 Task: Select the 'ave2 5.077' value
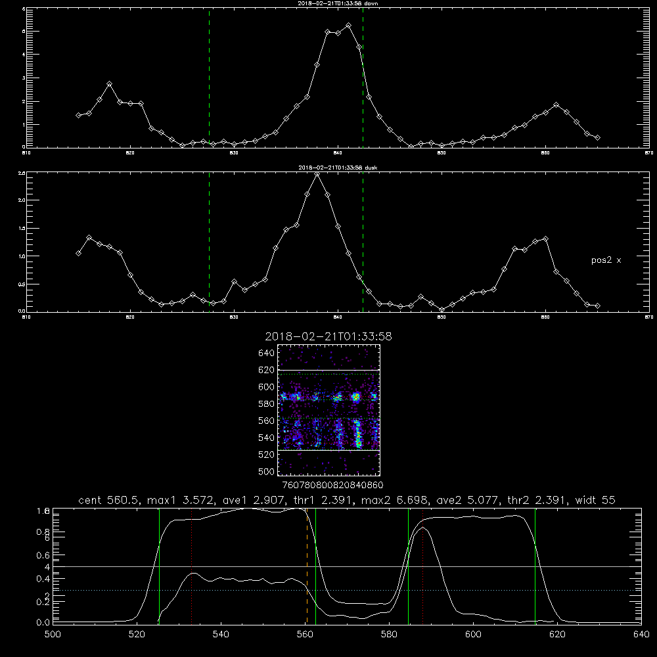466,500
